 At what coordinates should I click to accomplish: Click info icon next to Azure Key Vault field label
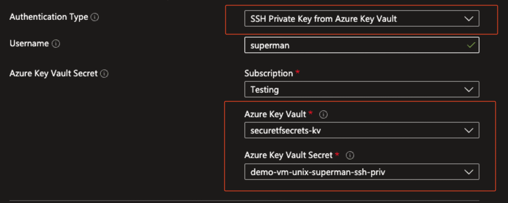pos(323,114)
